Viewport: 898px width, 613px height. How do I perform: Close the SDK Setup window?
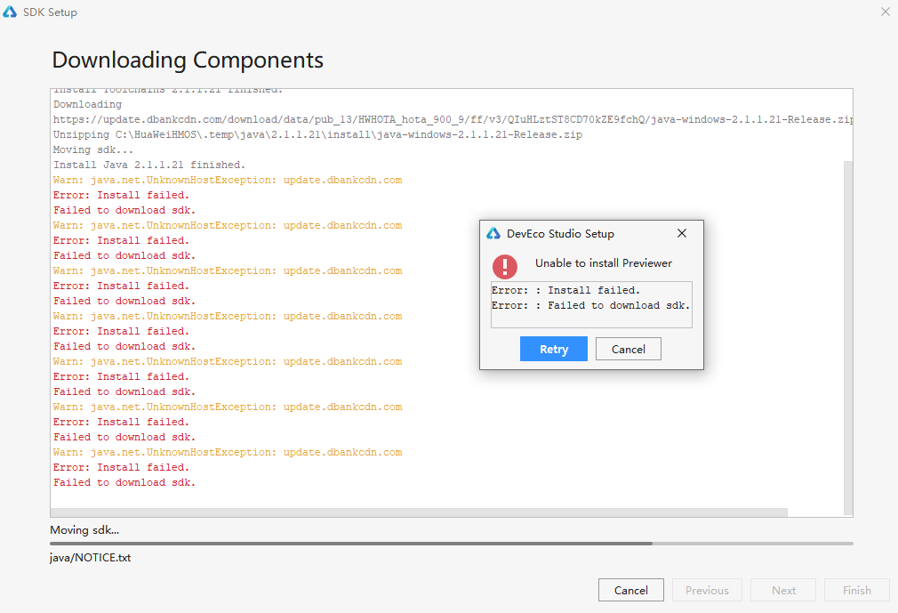[x=885, y=12]
